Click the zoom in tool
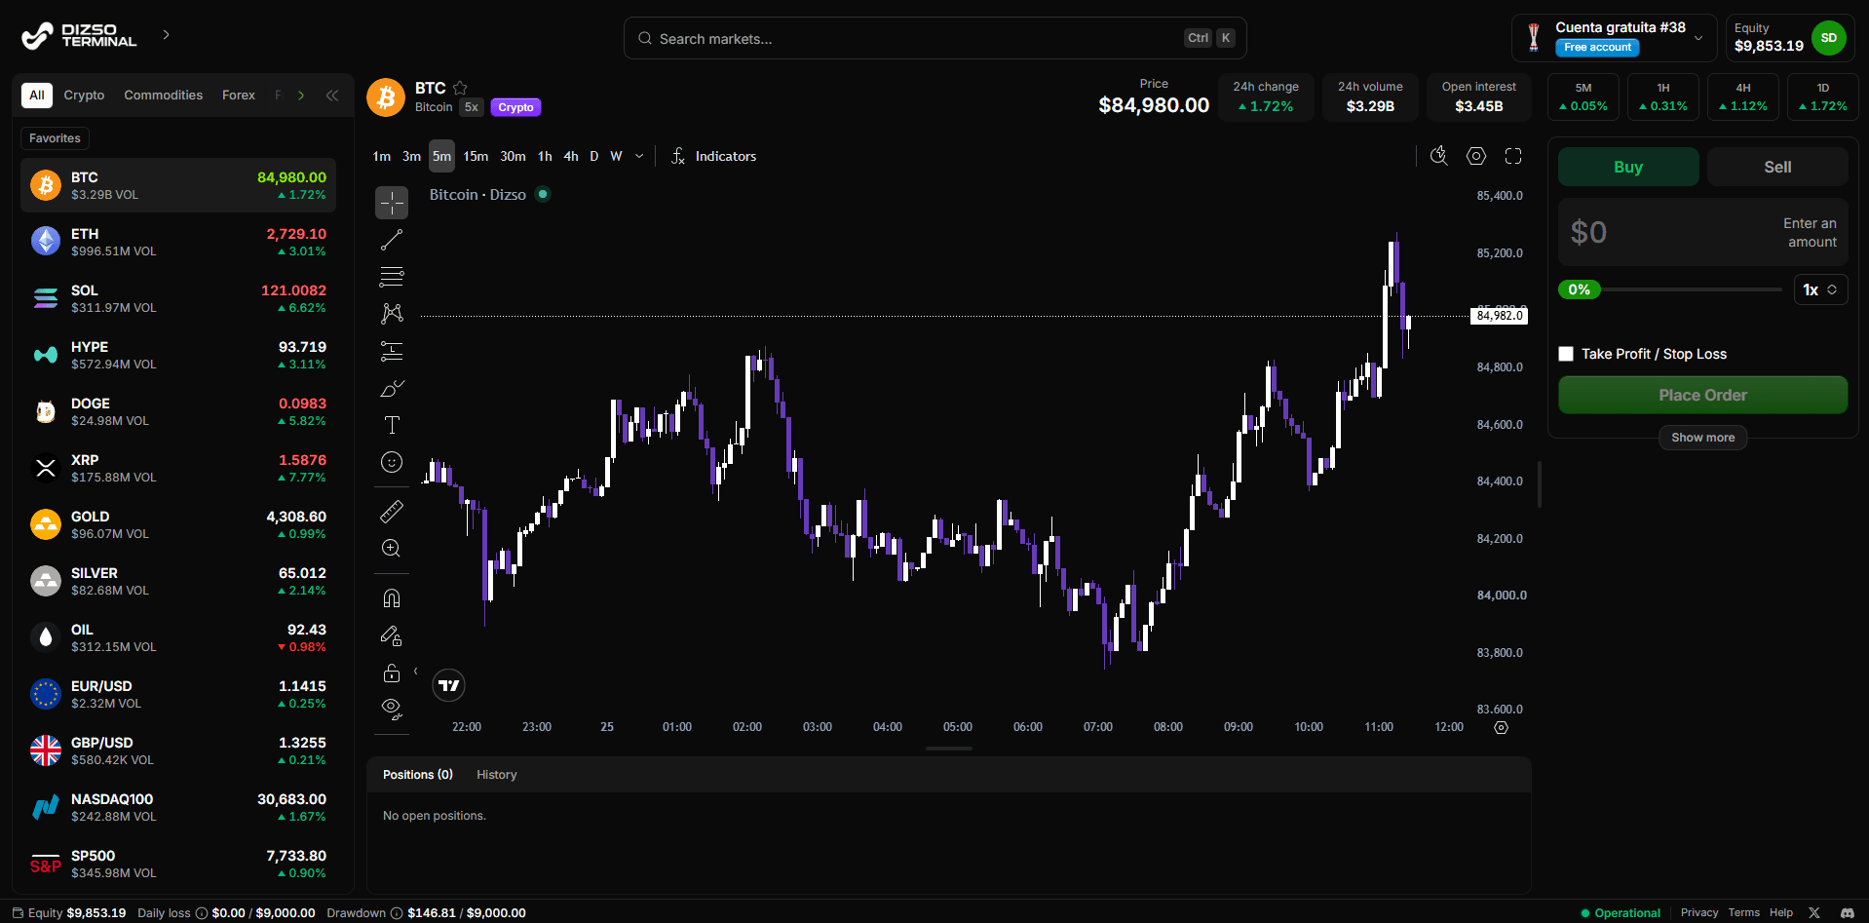The width and height of the screenshot is (1869, 923). [392, 548]
